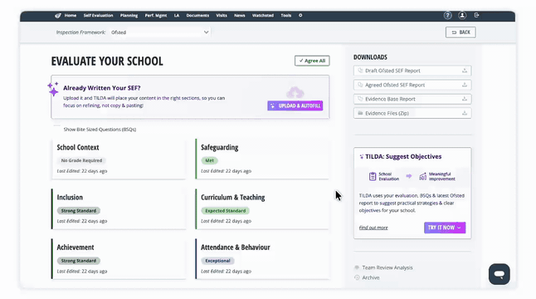Toggle Show Bite Sized Questions (BSQs)
This screenshot has height=299, width=536.
pyautogui.click(x=56, y=129)
